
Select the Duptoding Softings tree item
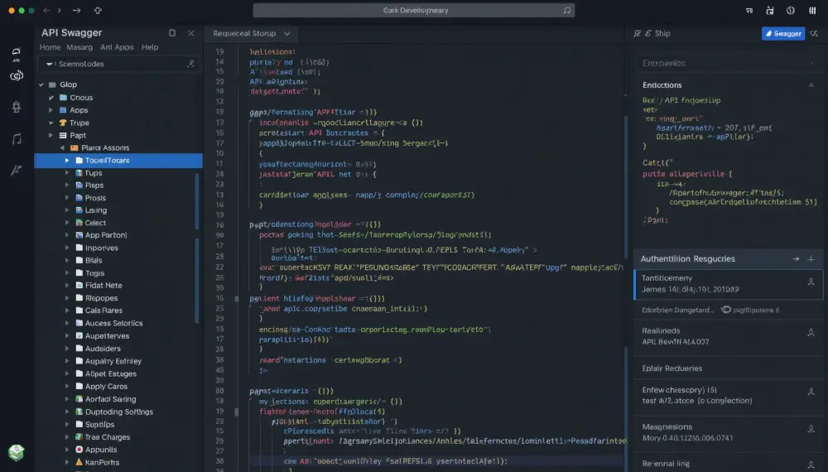tap(118, 412)
